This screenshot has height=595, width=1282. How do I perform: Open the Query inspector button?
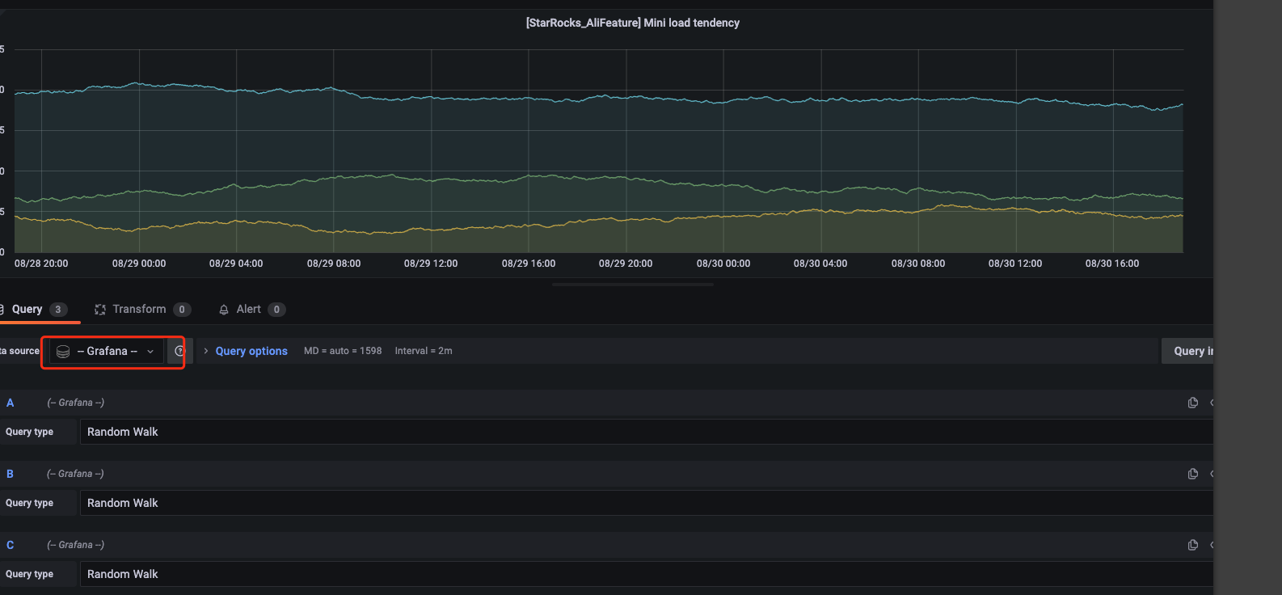coord(1188,351)
